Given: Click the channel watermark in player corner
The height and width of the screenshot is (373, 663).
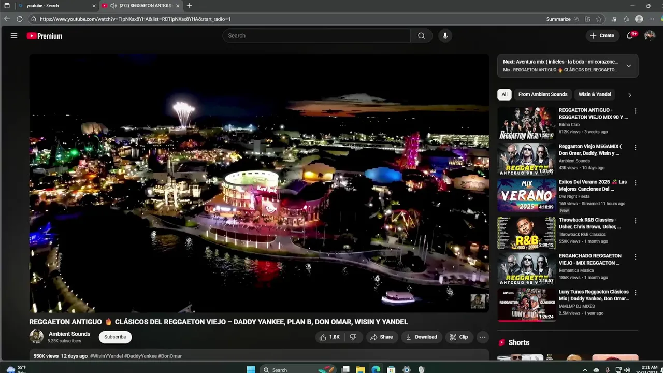Looking at the screenshot, I should point(478,301).
